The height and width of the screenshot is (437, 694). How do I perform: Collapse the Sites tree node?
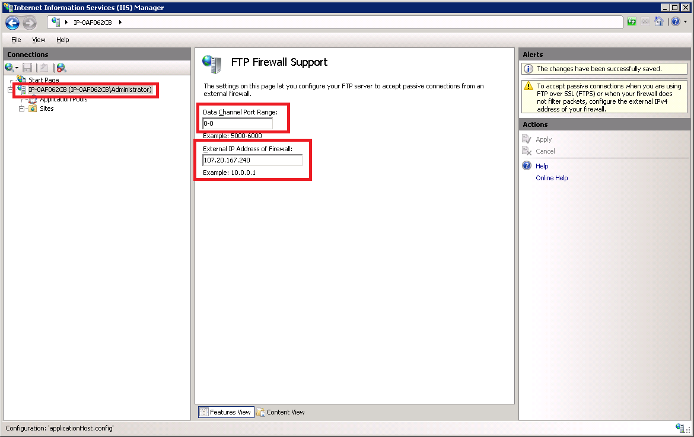pyautogui.click(x=21, y=109)
